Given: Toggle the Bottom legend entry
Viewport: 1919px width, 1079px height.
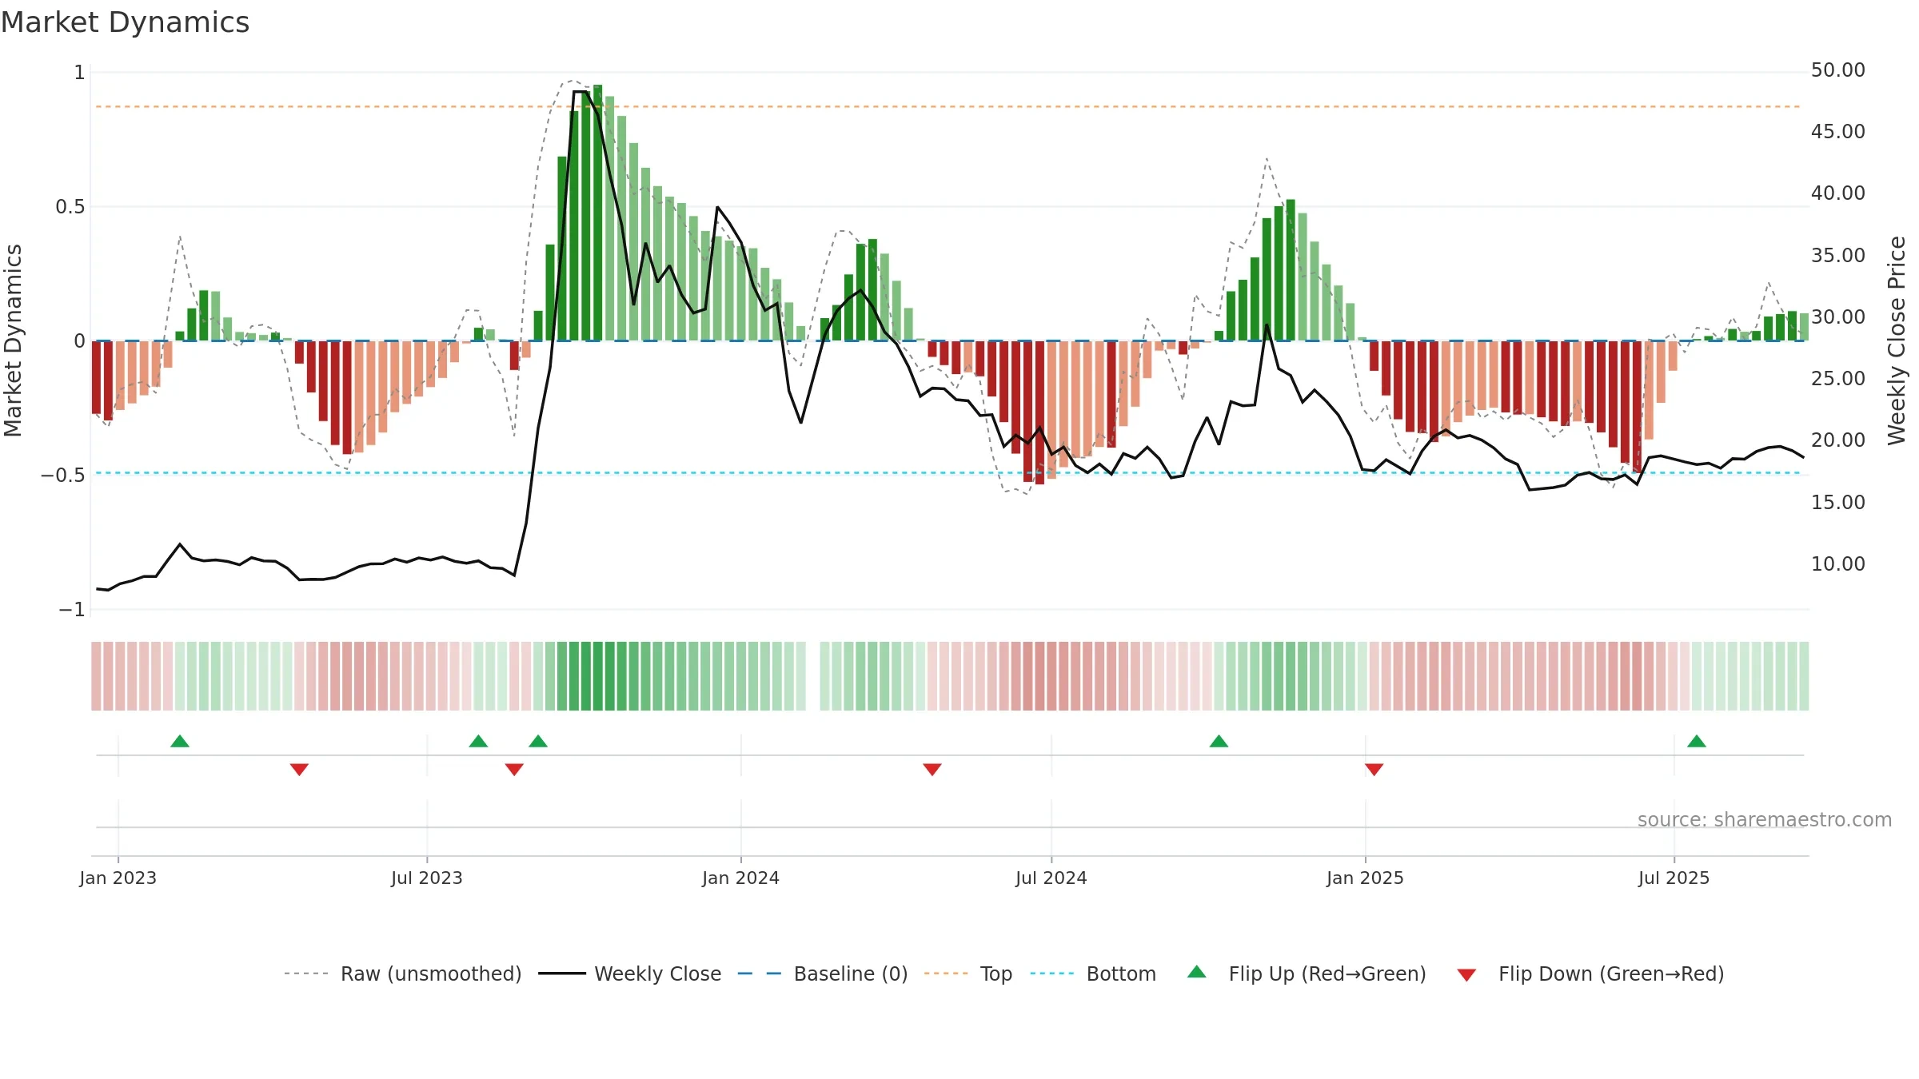Looking at the screenshot, I should (1093, 973).
